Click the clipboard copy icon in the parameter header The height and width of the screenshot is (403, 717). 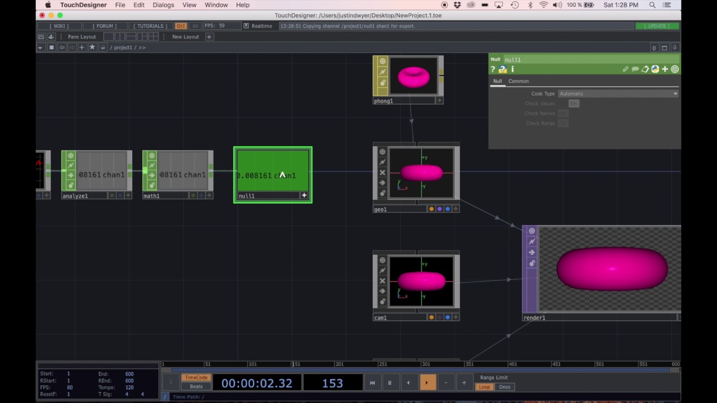(x=645, y=69)
